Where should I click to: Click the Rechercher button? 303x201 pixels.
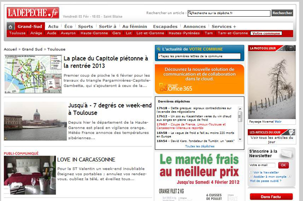click(282, 13)
